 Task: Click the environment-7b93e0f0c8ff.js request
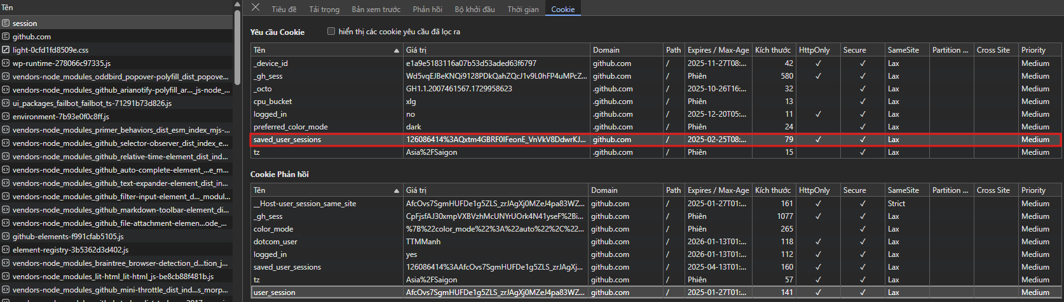[x=60, y=117]
